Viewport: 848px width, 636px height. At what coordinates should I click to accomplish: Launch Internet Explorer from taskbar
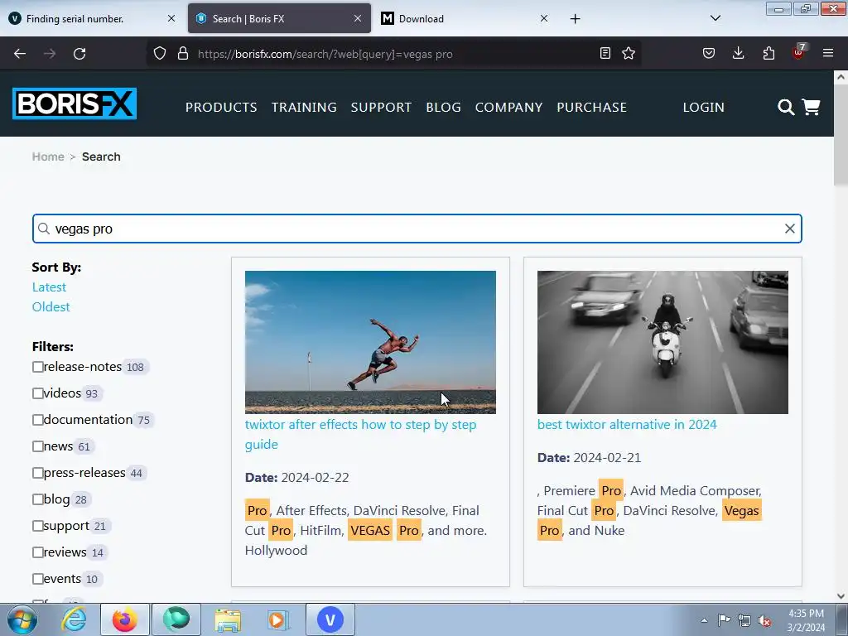74,619
